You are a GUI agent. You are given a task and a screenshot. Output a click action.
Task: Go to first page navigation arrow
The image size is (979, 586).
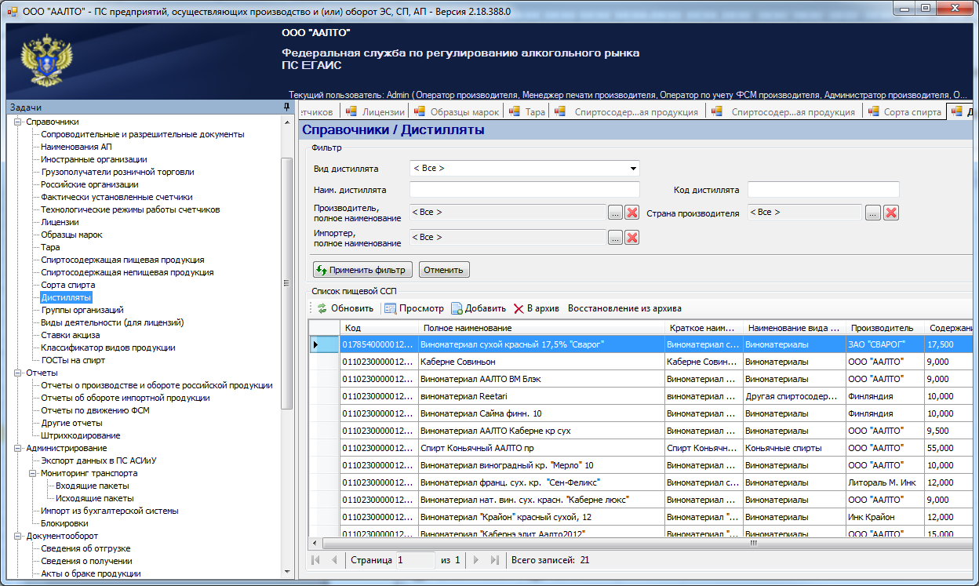click(316, 560)
